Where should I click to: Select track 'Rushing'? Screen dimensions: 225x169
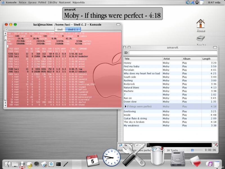(x=170, y=81)
